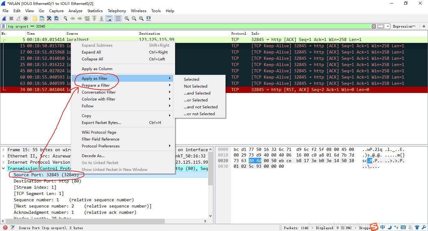
Task: Clear the display filter X icon
Action: pyautogui.click(x=374, y=26)
